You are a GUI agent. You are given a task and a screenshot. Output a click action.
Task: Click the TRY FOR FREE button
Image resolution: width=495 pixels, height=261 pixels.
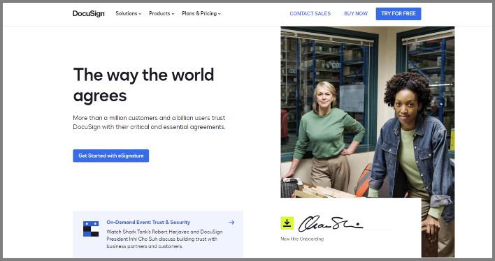pyautogui.click(x=399, y=13)
